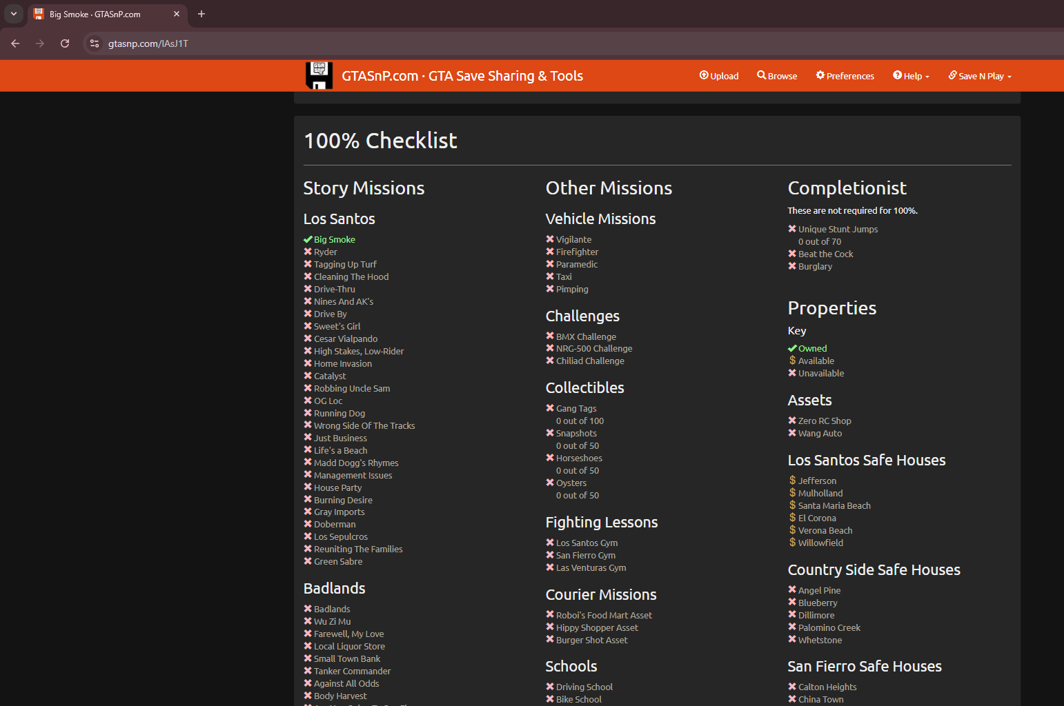Click "Beat the Cock" completionist item
This screenshot has height=706, width=1064.
(826, 254)
